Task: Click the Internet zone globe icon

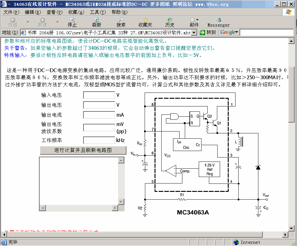Action: 236,242
